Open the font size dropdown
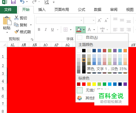 93,20
